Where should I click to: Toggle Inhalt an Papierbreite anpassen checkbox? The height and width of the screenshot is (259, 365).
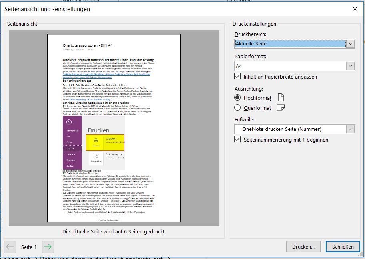tap(237, 76)
